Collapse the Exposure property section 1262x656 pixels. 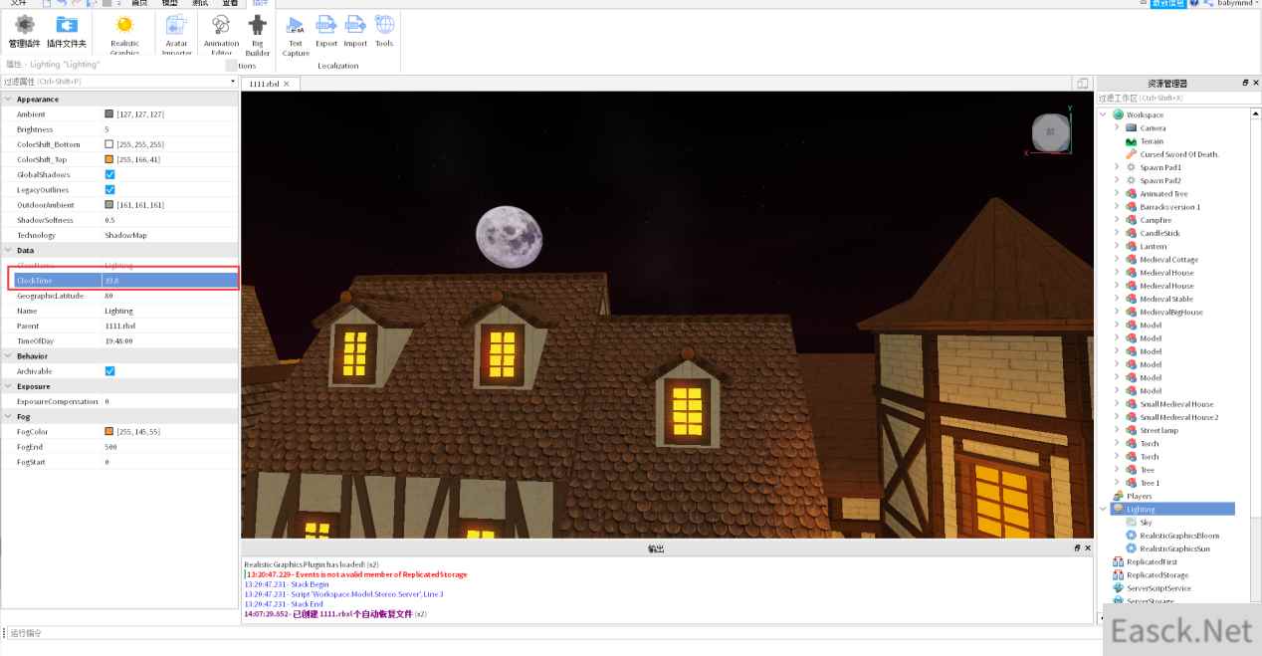coord(8,386)
